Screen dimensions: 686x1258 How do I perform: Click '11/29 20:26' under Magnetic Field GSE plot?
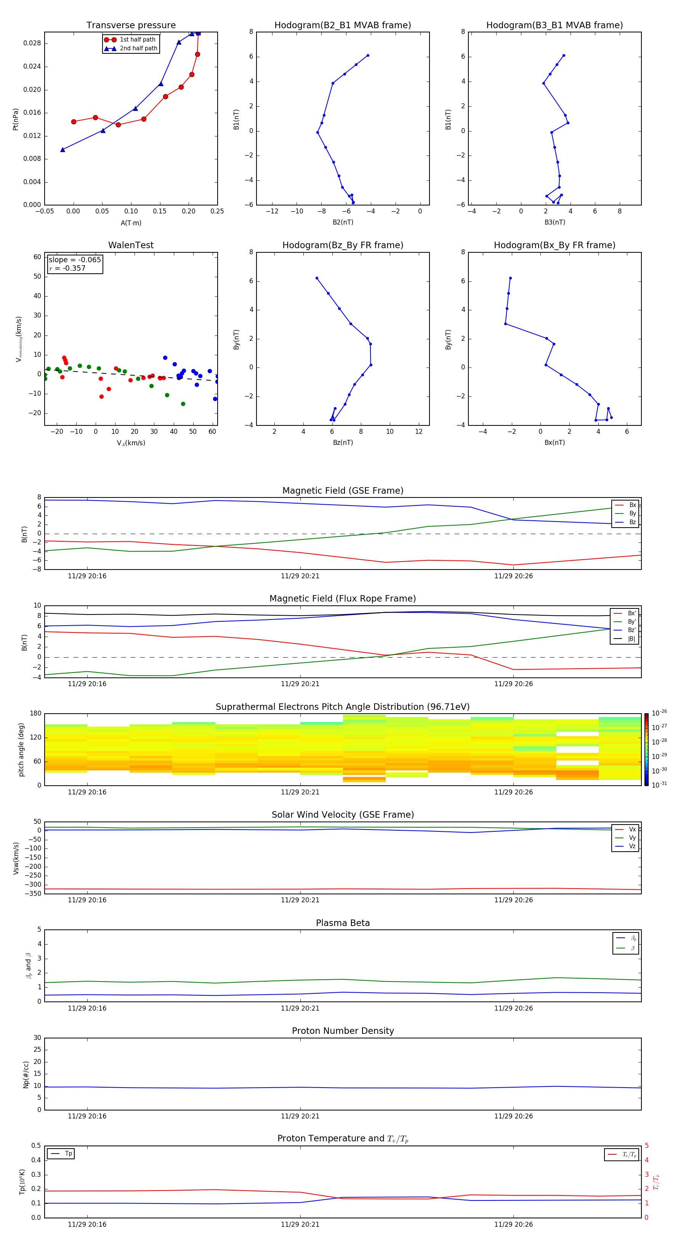(513, 576)
